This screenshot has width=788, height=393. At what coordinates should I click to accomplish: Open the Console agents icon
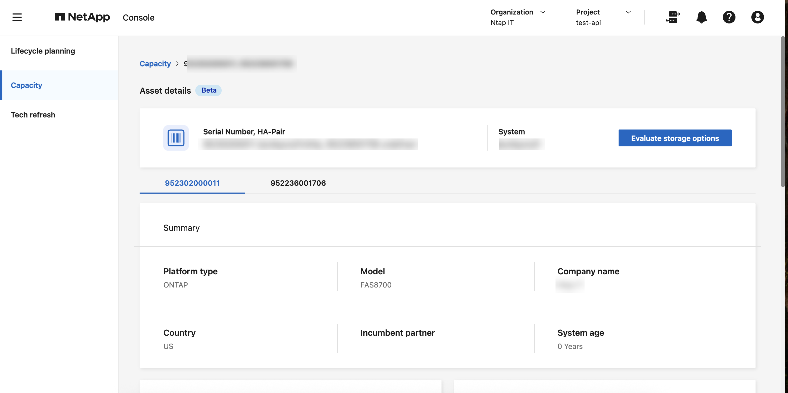(673, 17)
